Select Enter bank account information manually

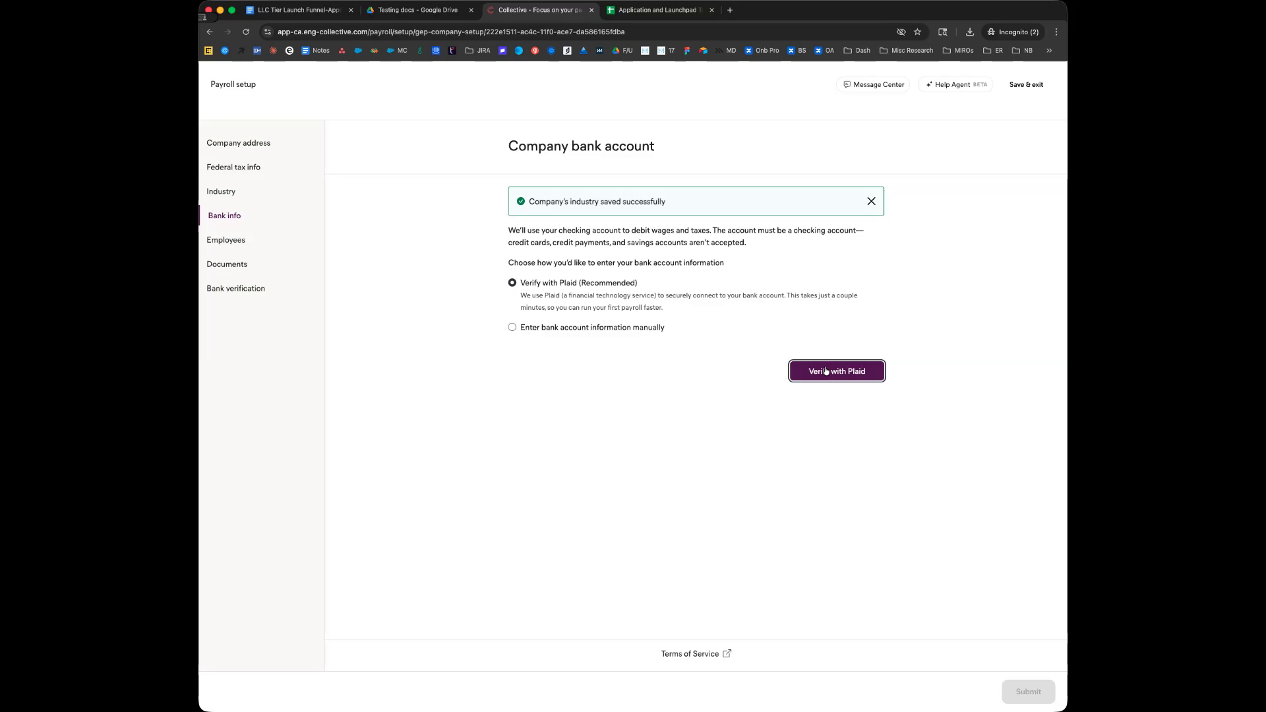(512, 328)
